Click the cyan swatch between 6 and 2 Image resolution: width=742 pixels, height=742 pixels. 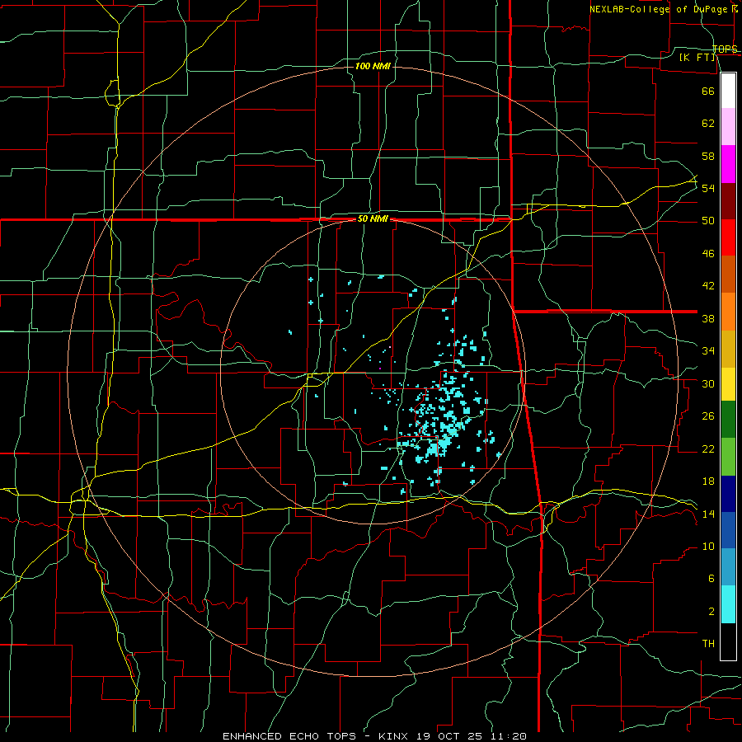coord(728,604)
